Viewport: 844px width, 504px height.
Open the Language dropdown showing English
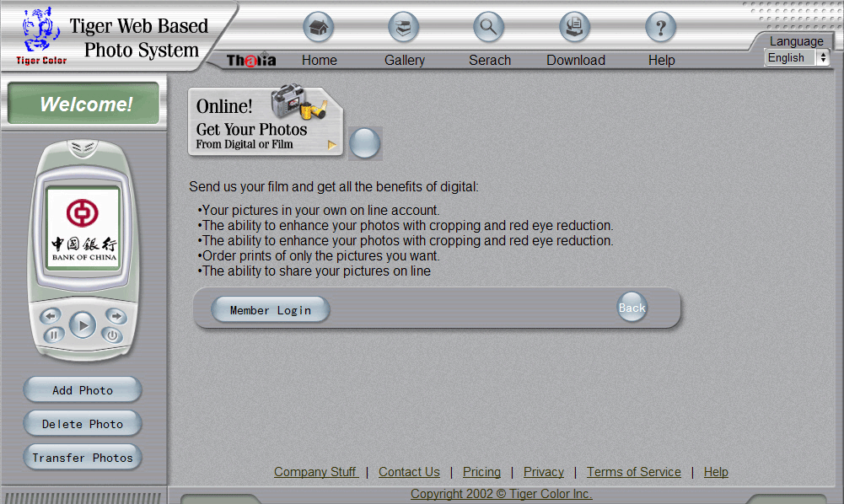(797, 57)
